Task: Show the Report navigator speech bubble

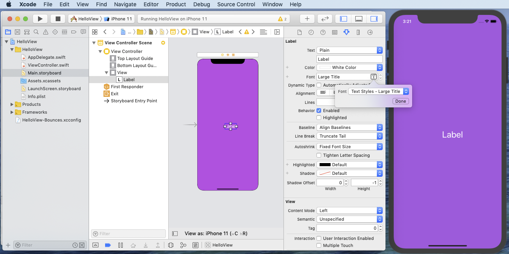Action: tap(83, 32)
